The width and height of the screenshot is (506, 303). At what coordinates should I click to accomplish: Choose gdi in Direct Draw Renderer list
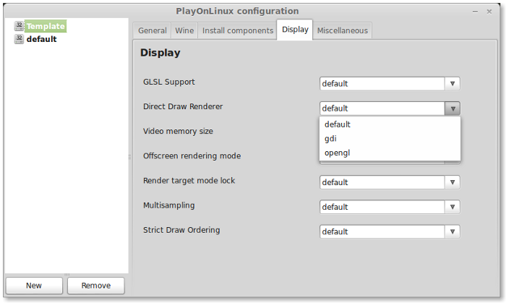coord(390,138)
